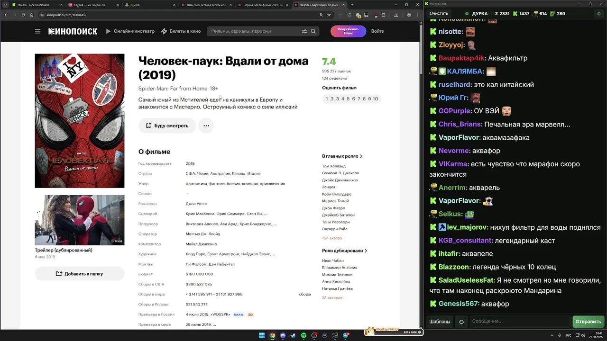
Task: Open the tab search dropdown in browser
Action: 5,5
